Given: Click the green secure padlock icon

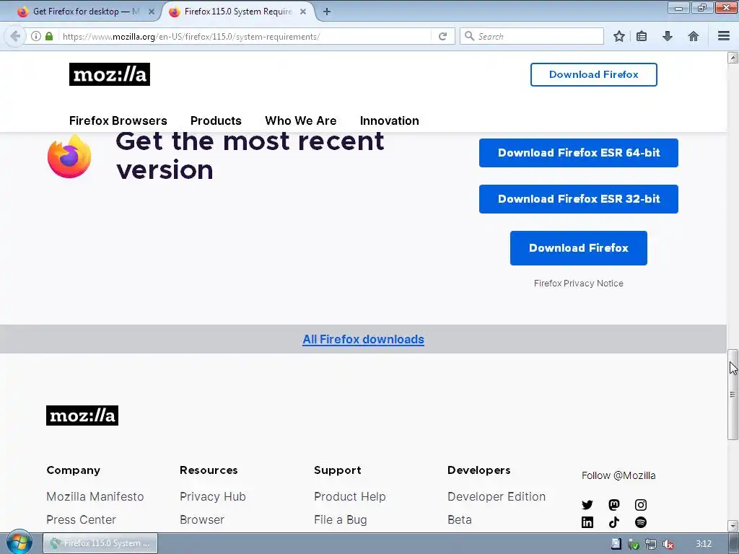Looking at the screenshot, I should coord(49,36).
